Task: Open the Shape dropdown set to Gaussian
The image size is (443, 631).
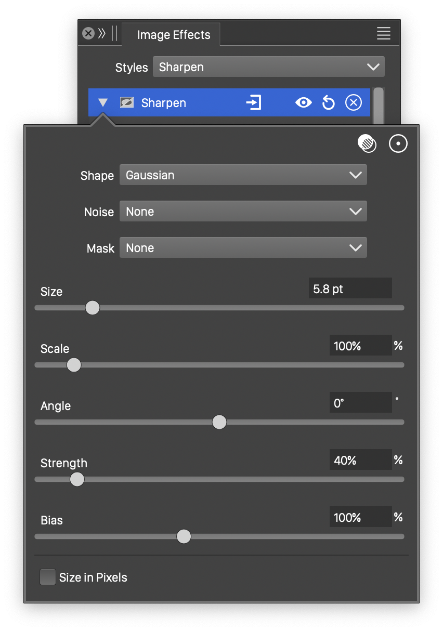Action: pyautogui.click(x=243, y=175)
